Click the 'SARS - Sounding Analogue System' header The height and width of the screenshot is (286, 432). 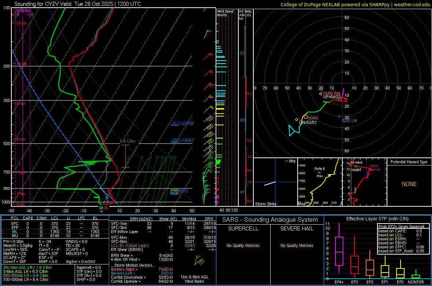point(270,220)
